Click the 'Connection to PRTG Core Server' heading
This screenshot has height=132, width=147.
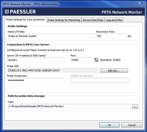(28, 44)
